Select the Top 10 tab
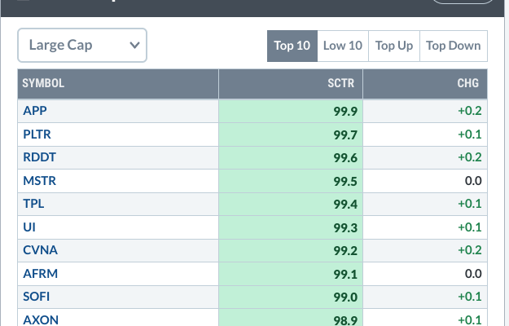This screenshot has height=326, width=509. [x=292, y=46]
